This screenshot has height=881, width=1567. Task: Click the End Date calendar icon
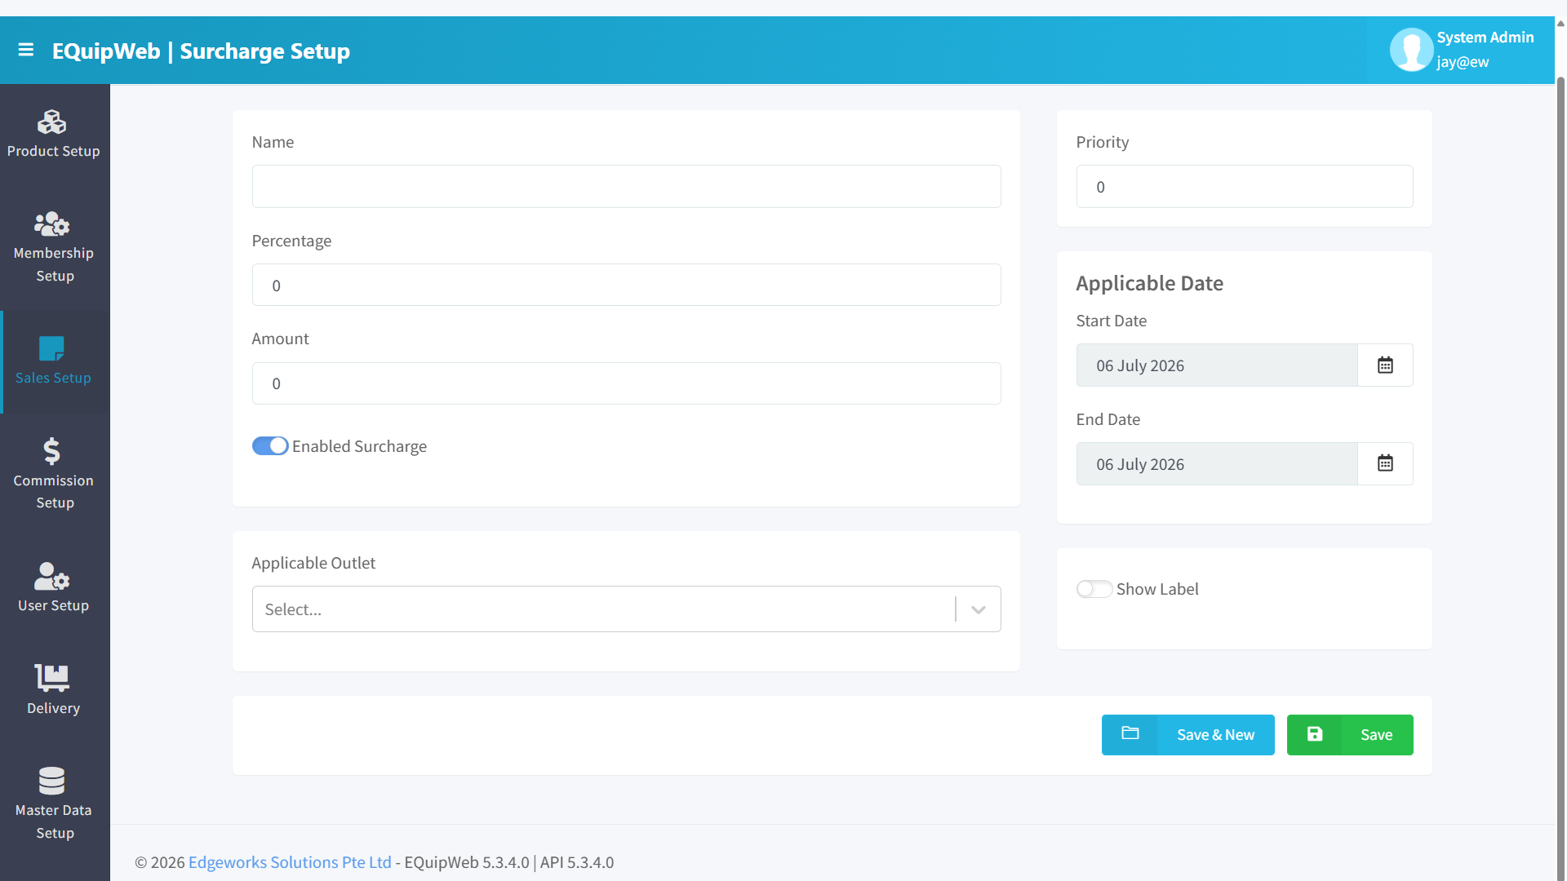click(1385, 464)
